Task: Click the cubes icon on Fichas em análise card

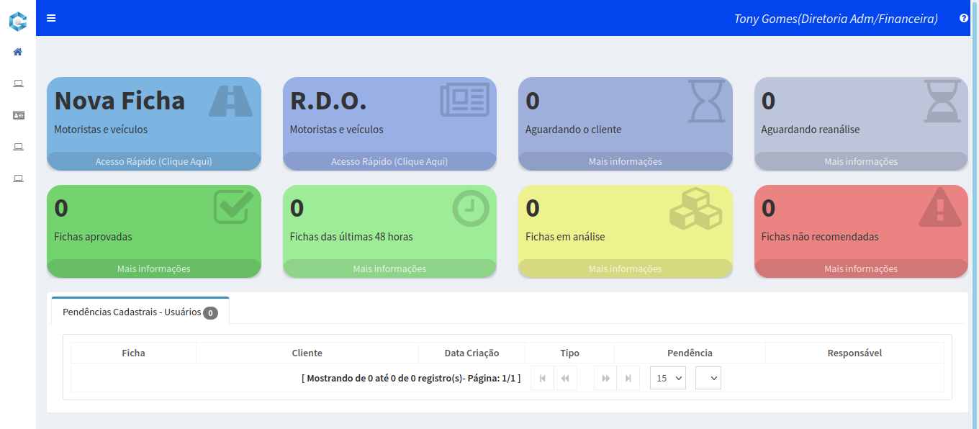Action: [695, 209]
